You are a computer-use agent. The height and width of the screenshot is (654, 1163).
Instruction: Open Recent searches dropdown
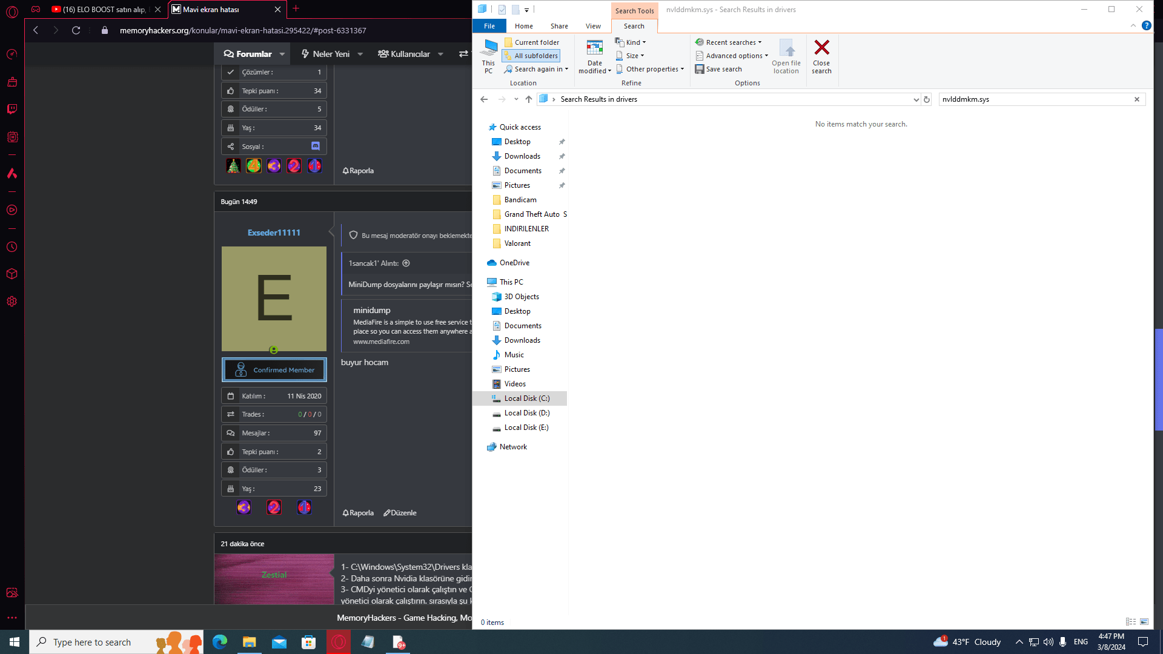tap(728, 42)
